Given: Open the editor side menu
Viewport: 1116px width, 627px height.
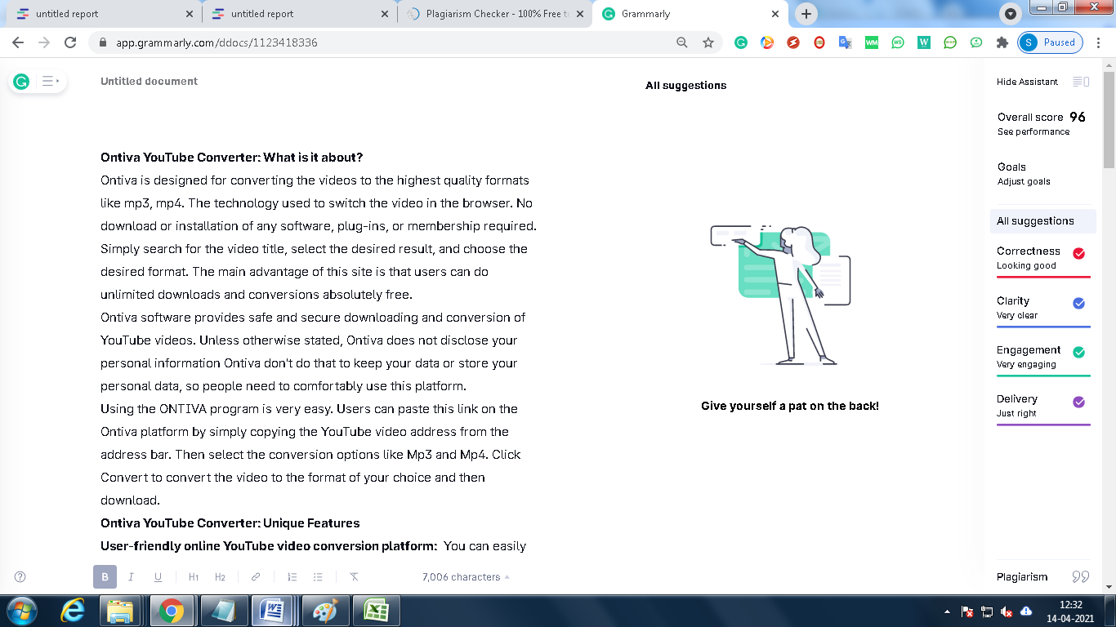Looking at the screenshot, I should [x=50, y=81].
